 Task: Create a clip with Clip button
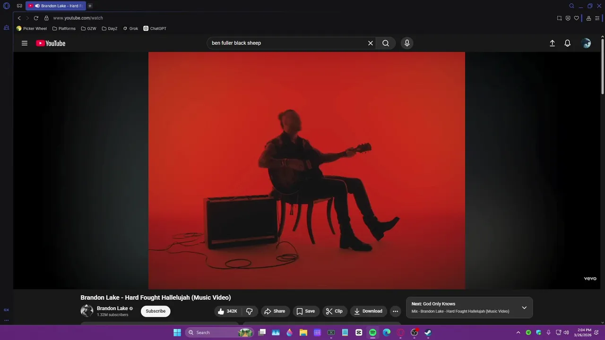point(334,311)
